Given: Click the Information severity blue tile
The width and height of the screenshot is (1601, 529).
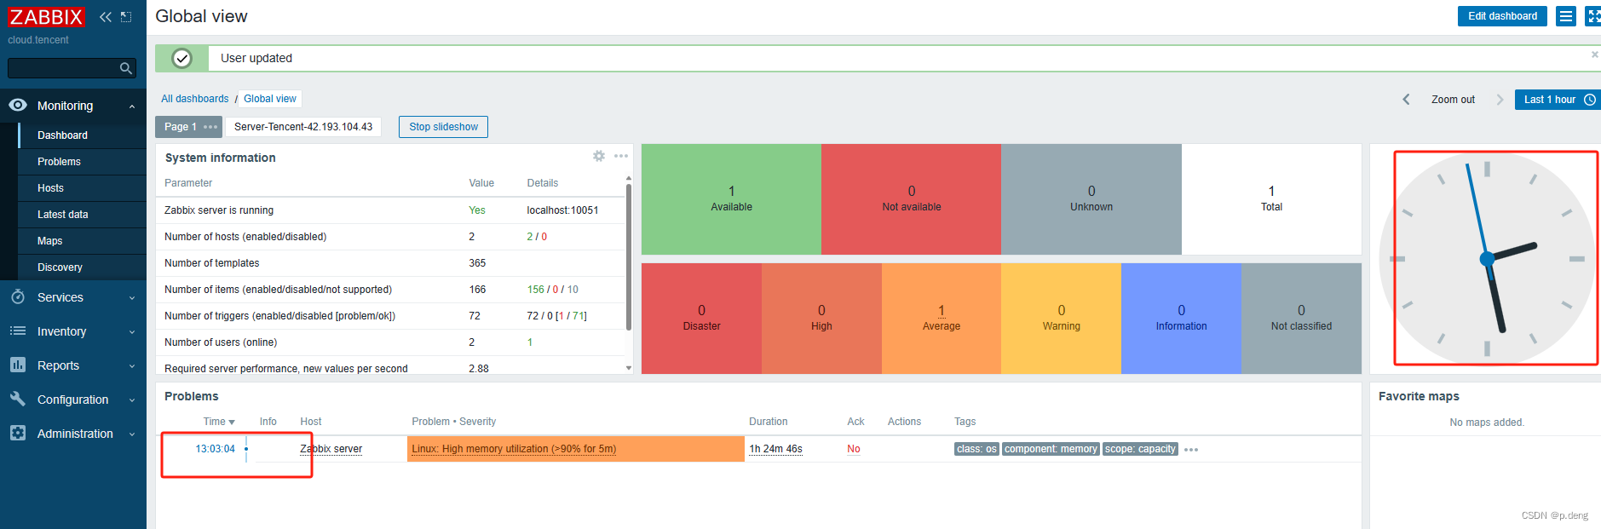Looking at the screenshot, I should [1181, 319].
